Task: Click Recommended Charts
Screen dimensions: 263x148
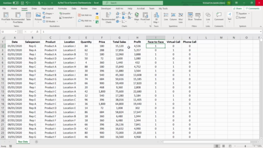Action: [108, 17]
